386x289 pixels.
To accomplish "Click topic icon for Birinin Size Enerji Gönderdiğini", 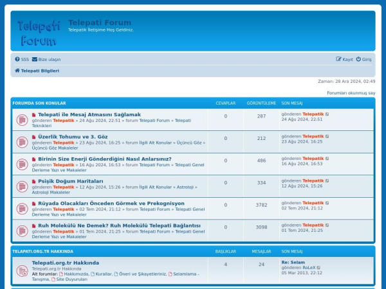I will point(22,164).
